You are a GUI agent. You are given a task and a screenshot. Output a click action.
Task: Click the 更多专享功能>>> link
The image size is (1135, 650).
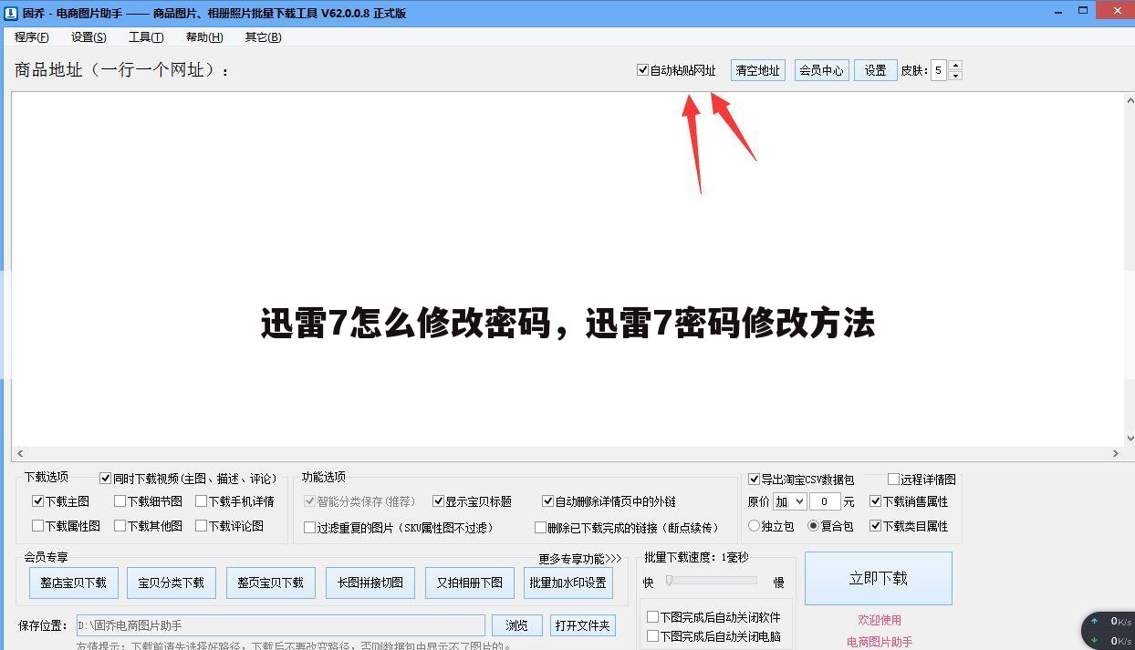pyautogui.click(x=579, y=559)
